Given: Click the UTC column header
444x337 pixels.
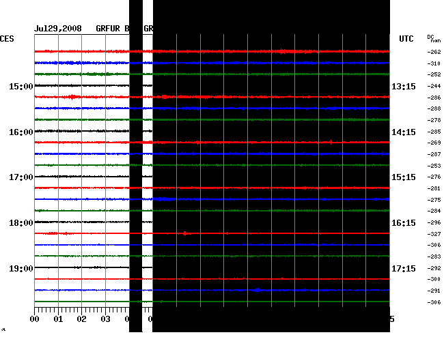Looking at the screenshot, I should pos(406,38).
